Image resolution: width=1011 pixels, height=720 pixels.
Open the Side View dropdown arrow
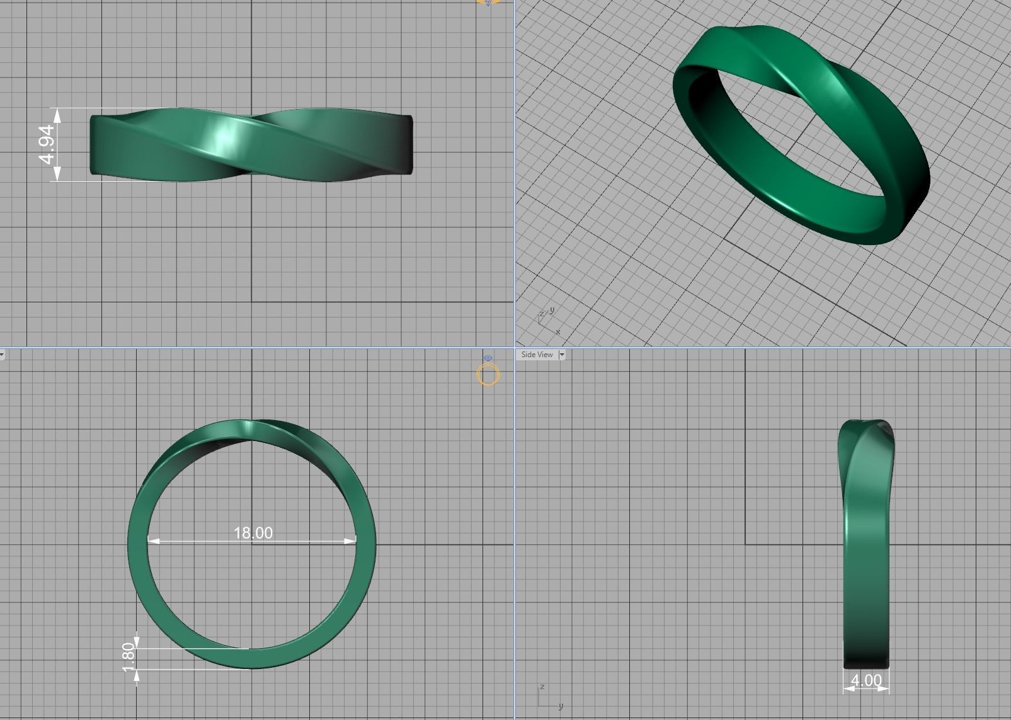click(x=562, y=355)
